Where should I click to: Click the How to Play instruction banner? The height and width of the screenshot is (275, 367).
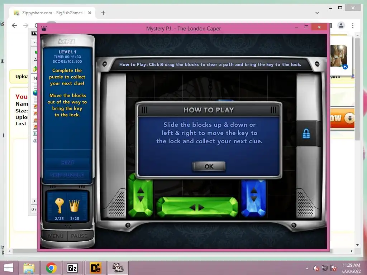point(210,64)
